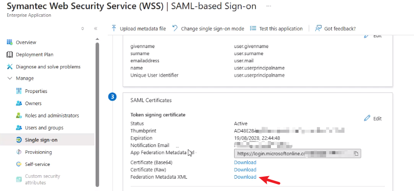Click the Overview grid icon in sidebar
Image resolution: width=414 pixels, height=191 pixels.
(10, 42)
